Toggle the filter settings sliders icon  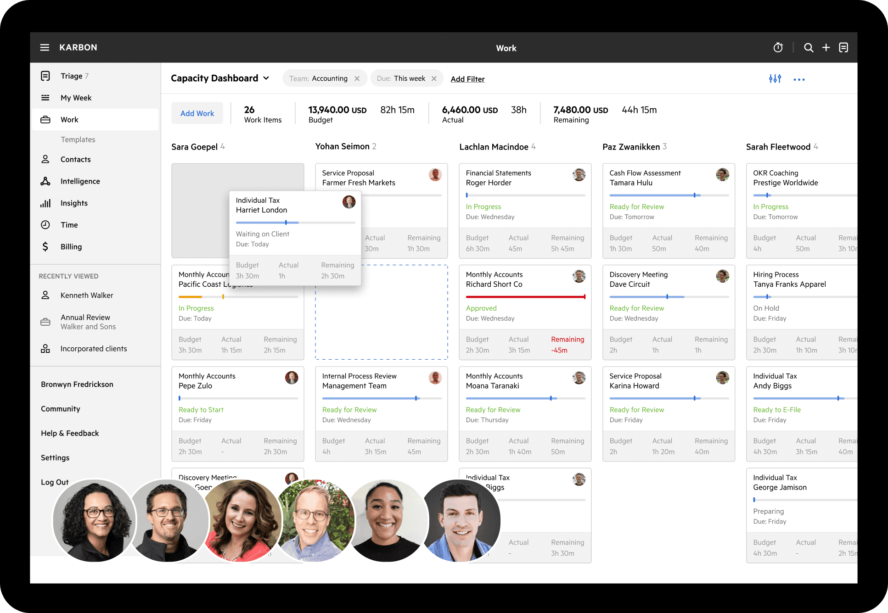(775, 78)
